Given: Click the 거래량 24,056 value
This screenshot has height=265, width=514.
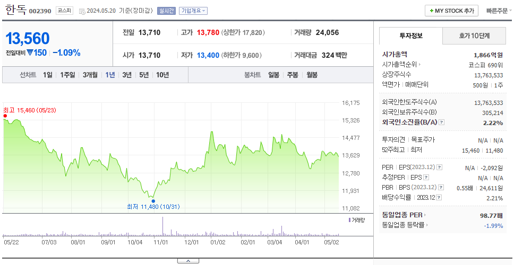Looking at the screenshot, I should (327, 33).
